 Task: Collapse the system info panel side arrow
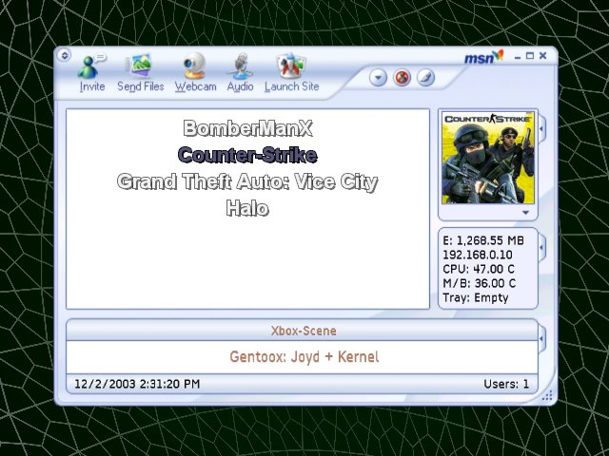tap(541, 247)
